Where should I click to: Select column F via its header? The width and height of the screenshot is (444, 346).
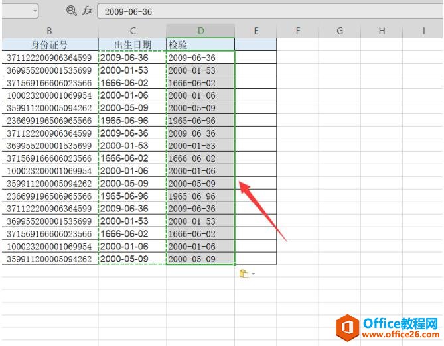tap(297, 30)
